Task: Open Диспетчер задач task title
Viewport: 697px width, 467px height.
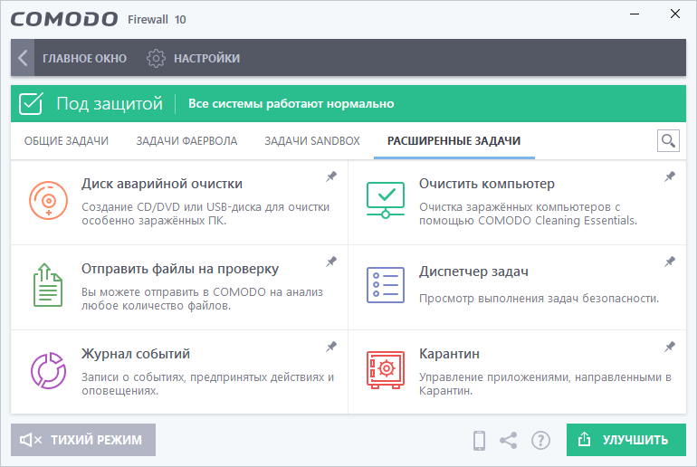Action: tap(473, 272)
